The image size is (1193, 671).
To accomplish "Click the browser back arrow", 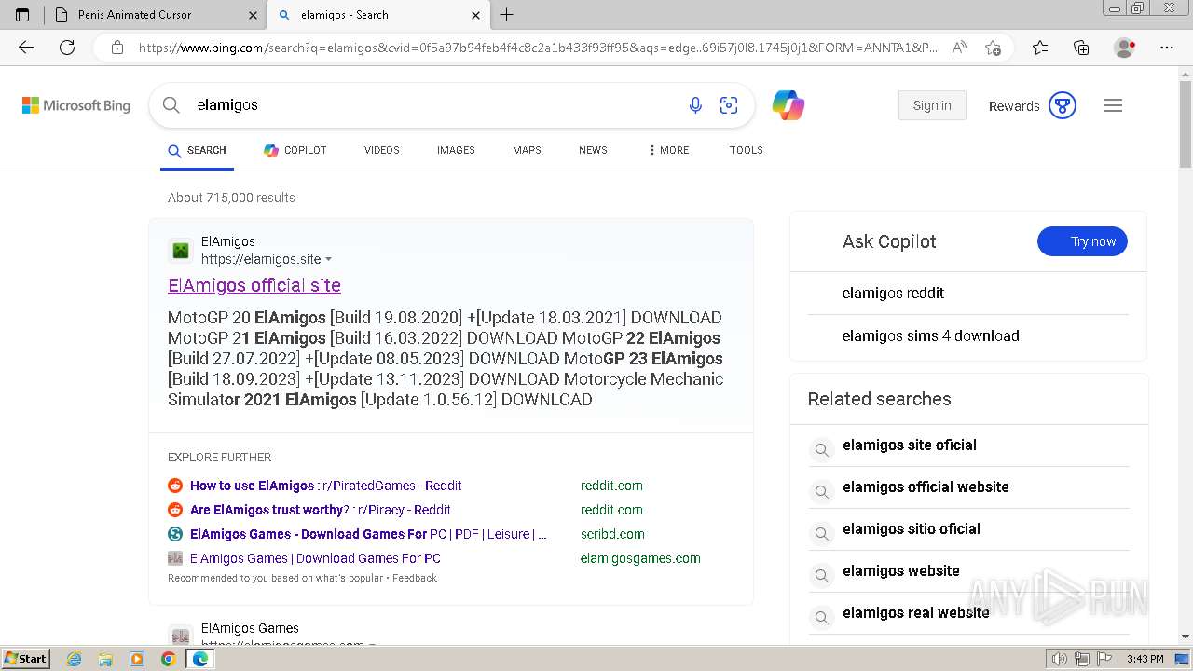I will 26,48.
